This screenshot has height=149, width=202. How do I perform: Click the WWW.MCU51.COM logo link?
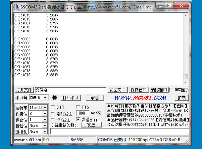pyautogui.click(x=140, y=98)
